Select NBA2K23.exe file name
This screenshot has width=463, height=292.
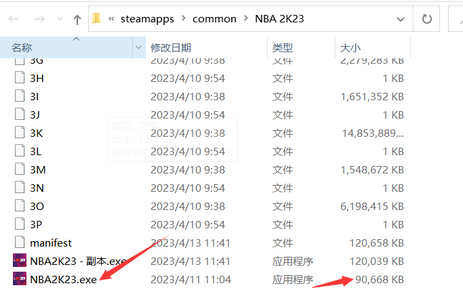tap(64, 280)
